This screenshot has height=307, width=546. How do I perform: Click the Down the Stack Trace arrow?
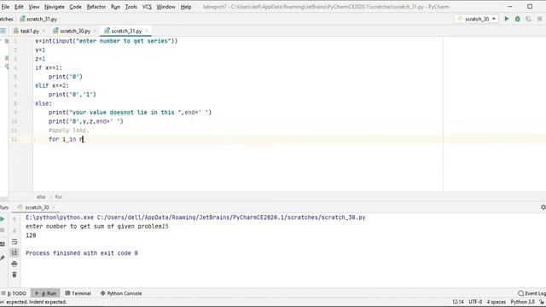tap(15, 230)
